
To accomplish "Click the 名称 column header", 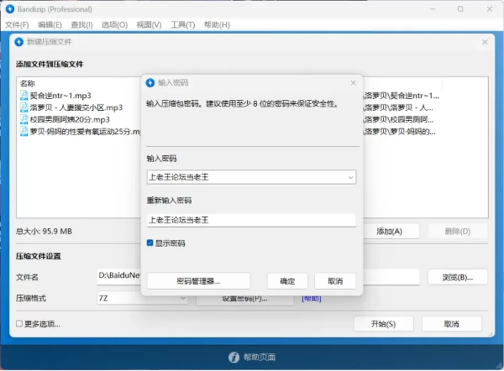I will [27, 83].
